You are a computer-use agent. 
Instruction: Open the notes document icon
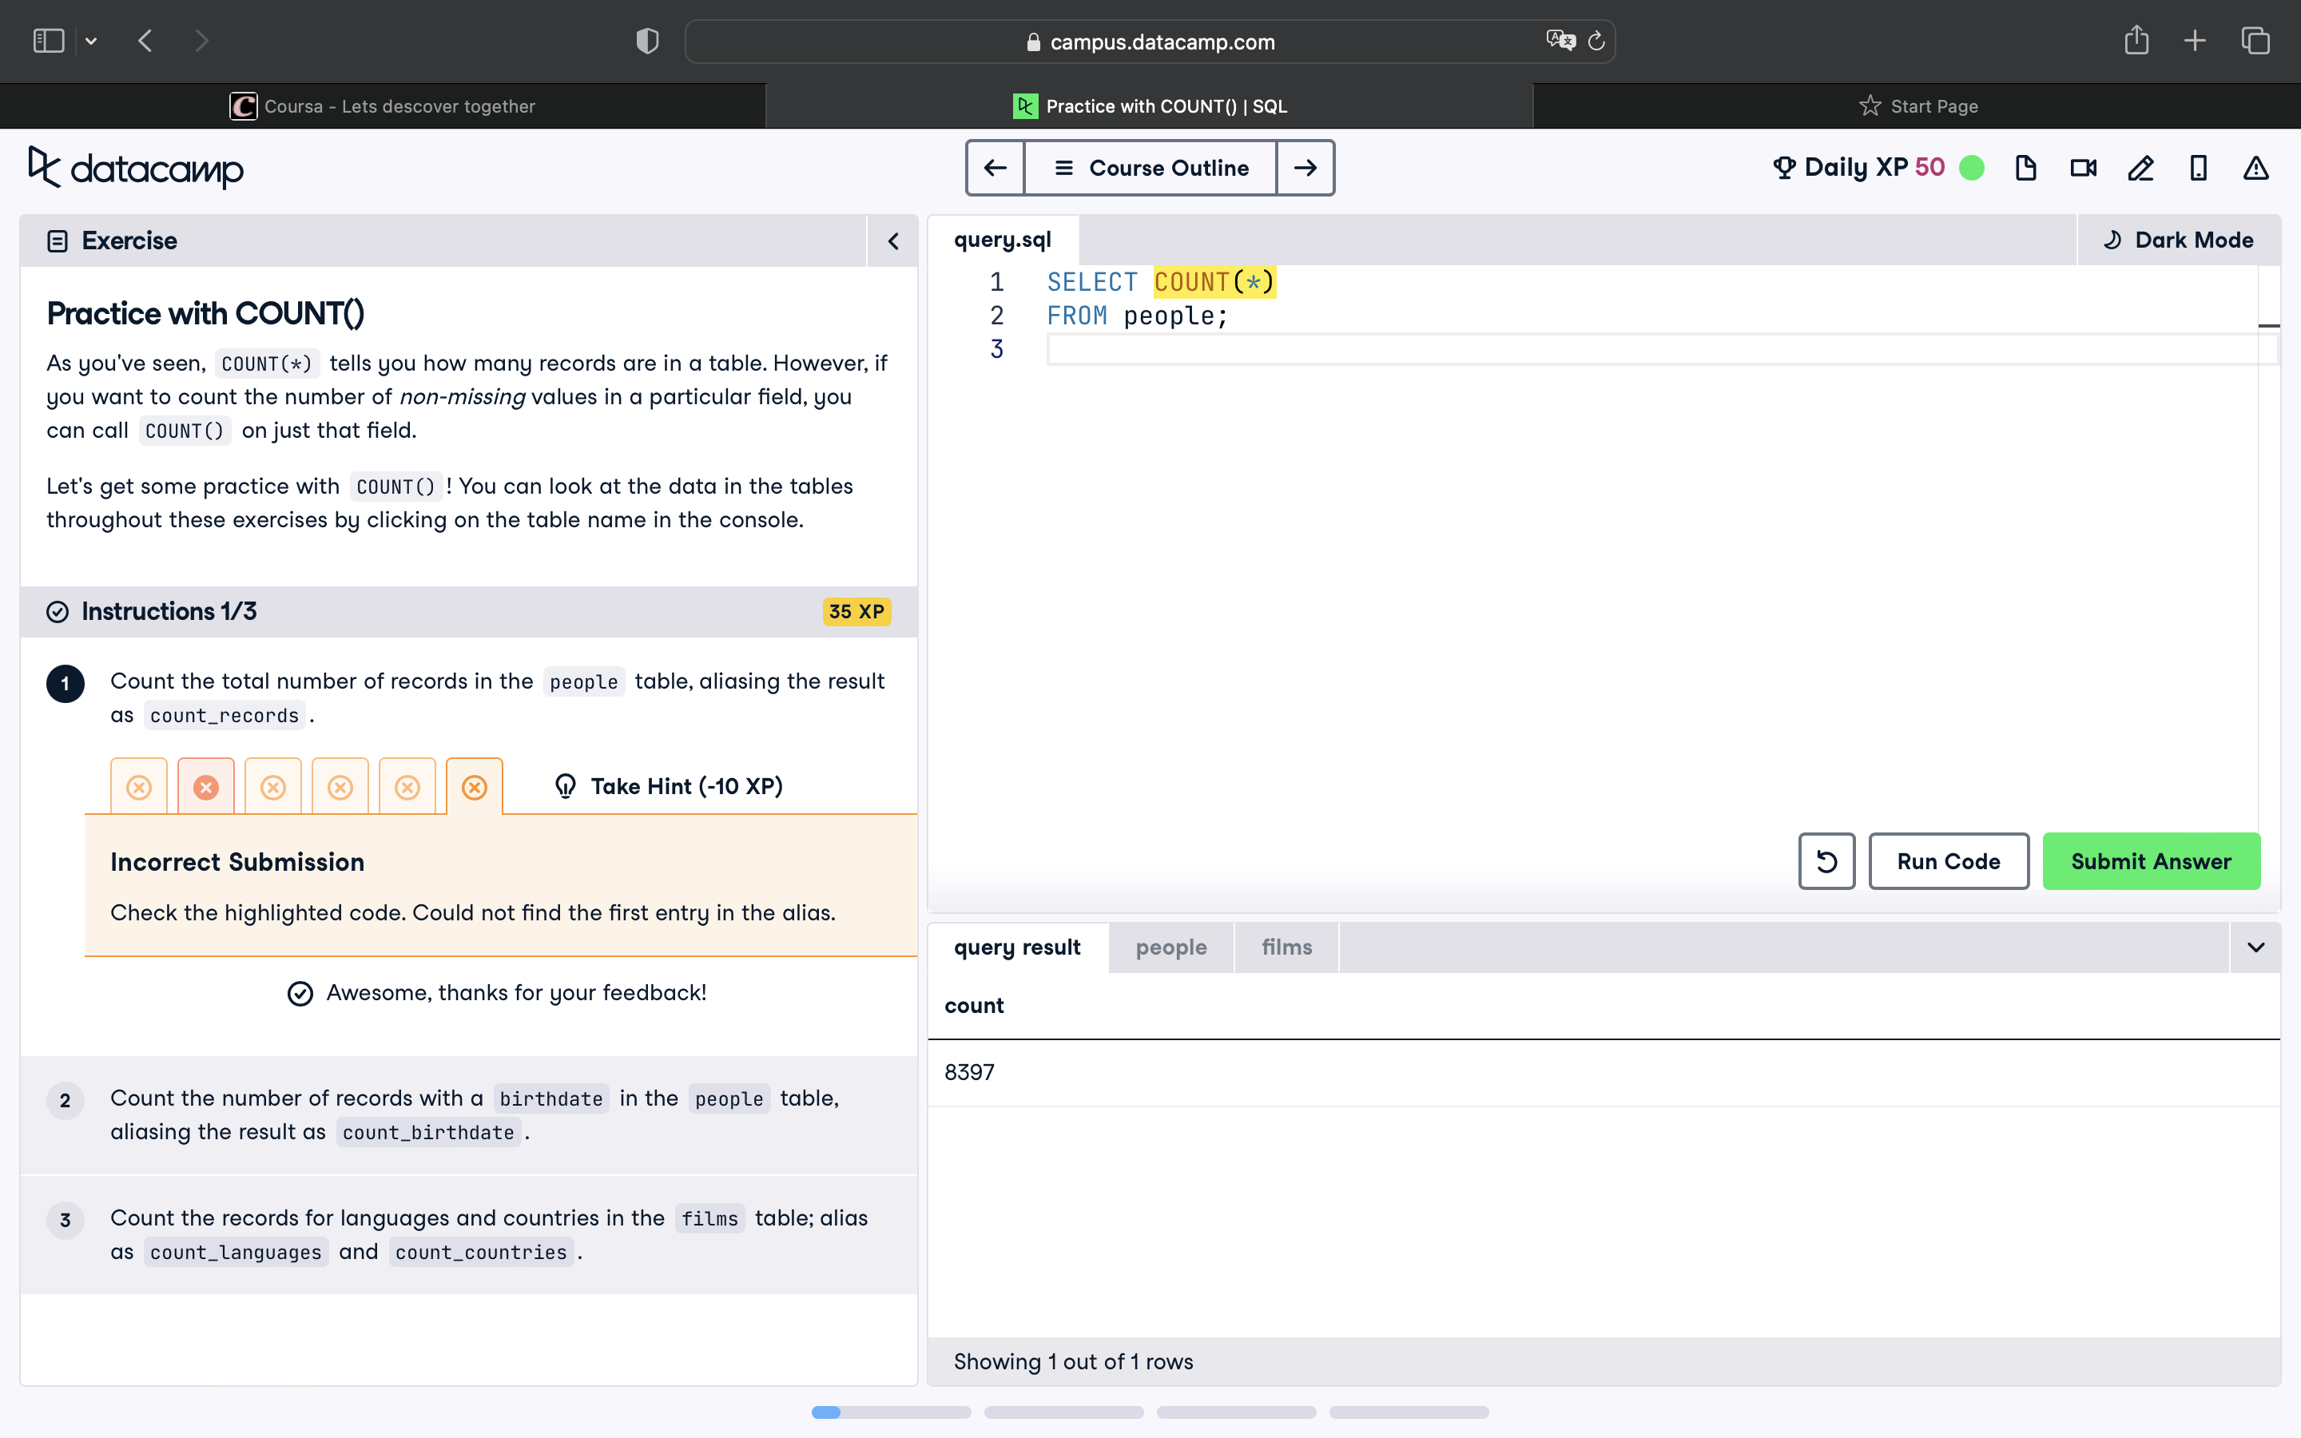pos(2025,169)
